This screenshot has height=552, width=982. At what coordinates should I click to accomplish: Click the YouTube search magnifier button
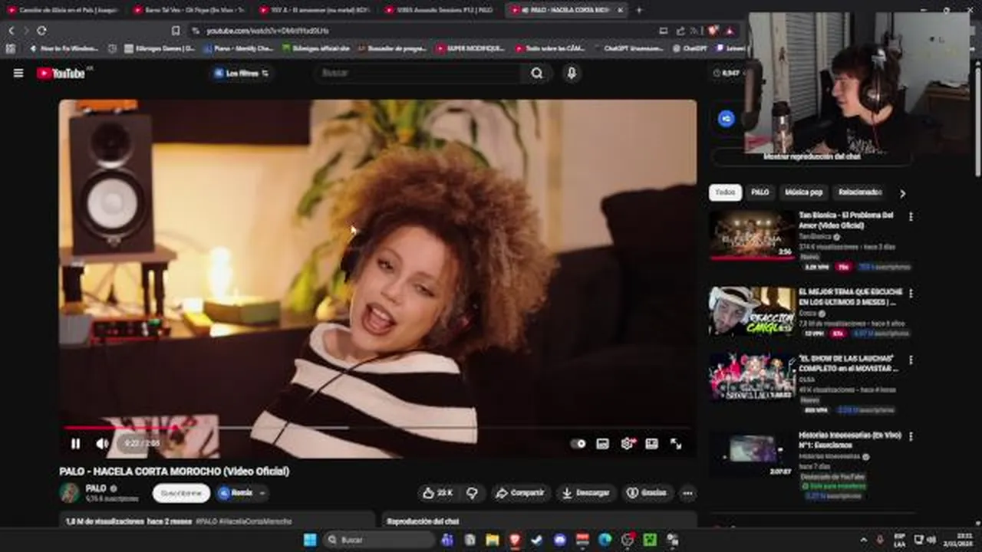[537, 73]
